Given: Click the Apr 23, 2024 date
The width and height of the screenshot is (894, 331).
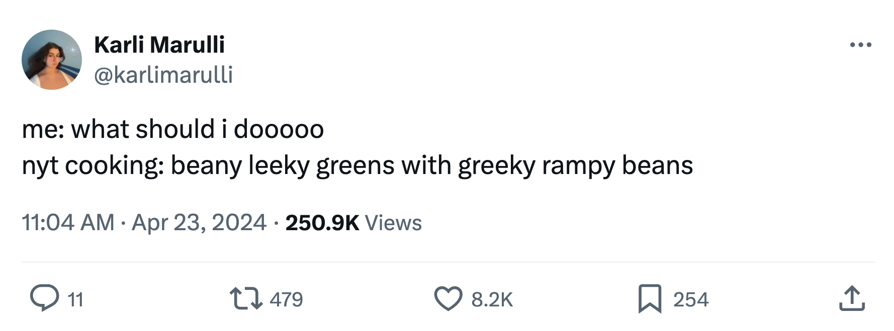Looking at the screenshot, I should (199, 222).
